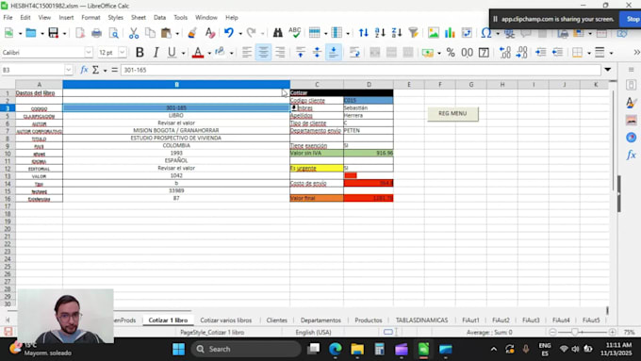Open the Data menu
Image resolution: width=641 pixels, height=361 pixels.
click(x=159, y=18)
